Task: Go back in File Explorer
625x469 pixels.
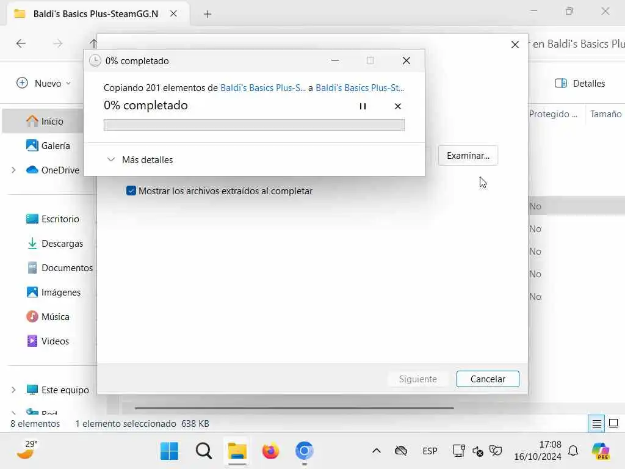Action: 21,43
